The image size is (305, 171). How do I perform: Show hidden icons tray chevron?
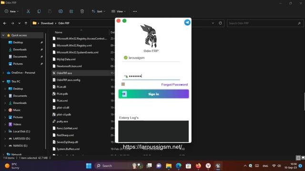coord(245,166)
